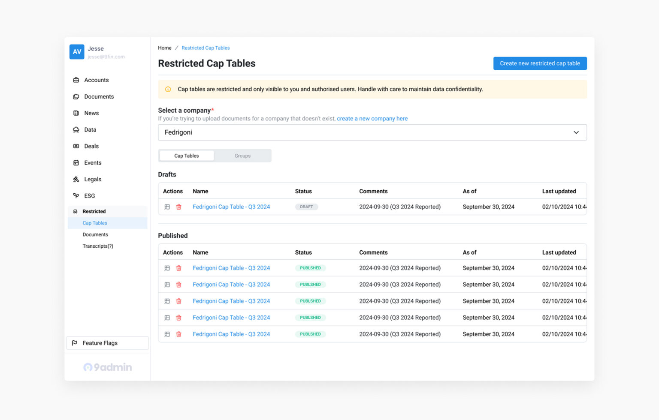Click the Status header in Published table
Image resolution: width=659 pixels, height=420 pixels.
pos(303,252)
